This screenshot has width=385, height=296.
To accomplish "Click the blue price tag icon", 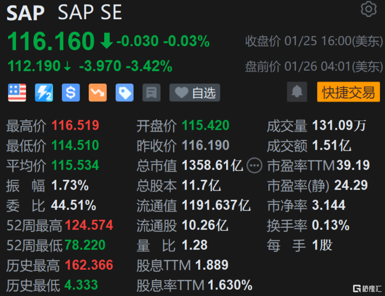I will 124,93.
